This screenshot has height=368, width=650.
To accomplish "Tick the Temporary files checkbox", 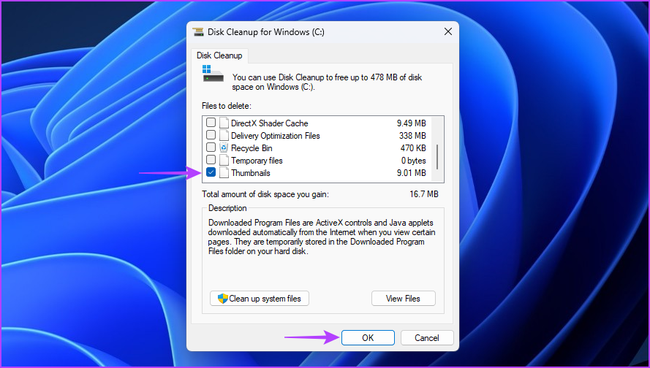I will [x=211, y=160].
